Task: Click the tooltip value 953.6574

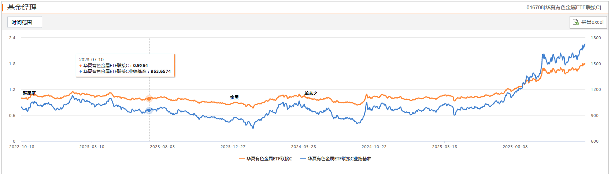Action: 161,71
